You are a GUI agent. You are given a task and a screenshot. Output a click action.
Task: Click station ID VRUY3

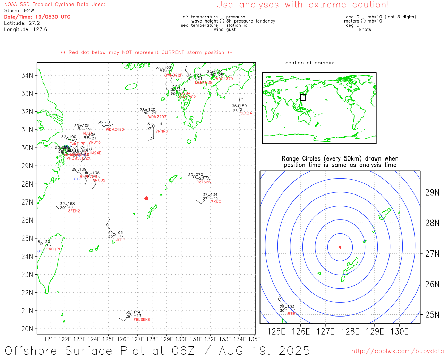pyautogui.click(x=95, y=142)
